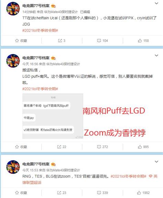Favorite the LGD puff post with the star icon

click(21, 147)
